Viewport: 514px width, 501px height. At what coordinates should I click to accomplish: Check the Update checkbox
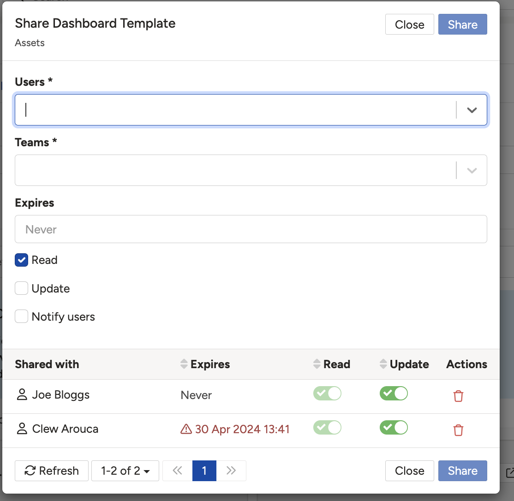[21, 288]
